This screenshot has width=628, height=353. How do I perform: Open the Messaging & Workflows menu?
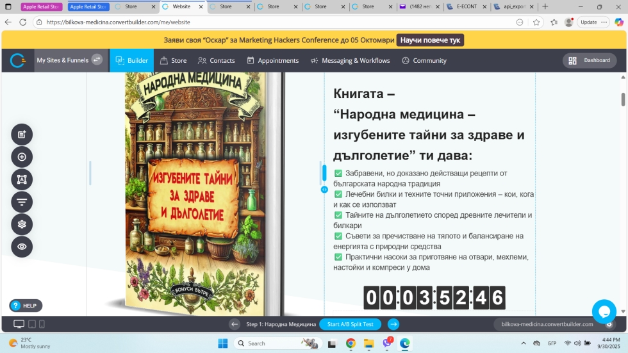click(x=350, y=60)
